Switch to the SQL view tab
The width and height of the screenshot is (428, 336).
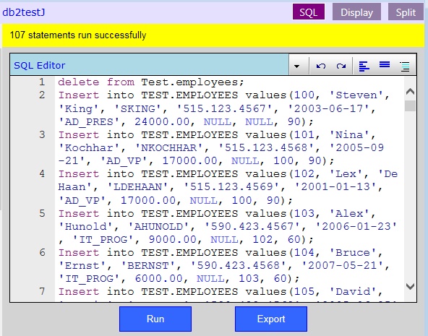tap(309, 12)
